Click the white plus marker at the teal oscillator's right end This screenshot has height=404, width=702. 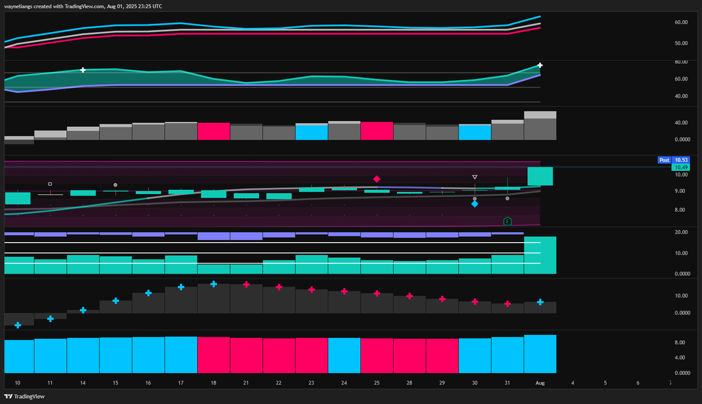click(541, 65)
